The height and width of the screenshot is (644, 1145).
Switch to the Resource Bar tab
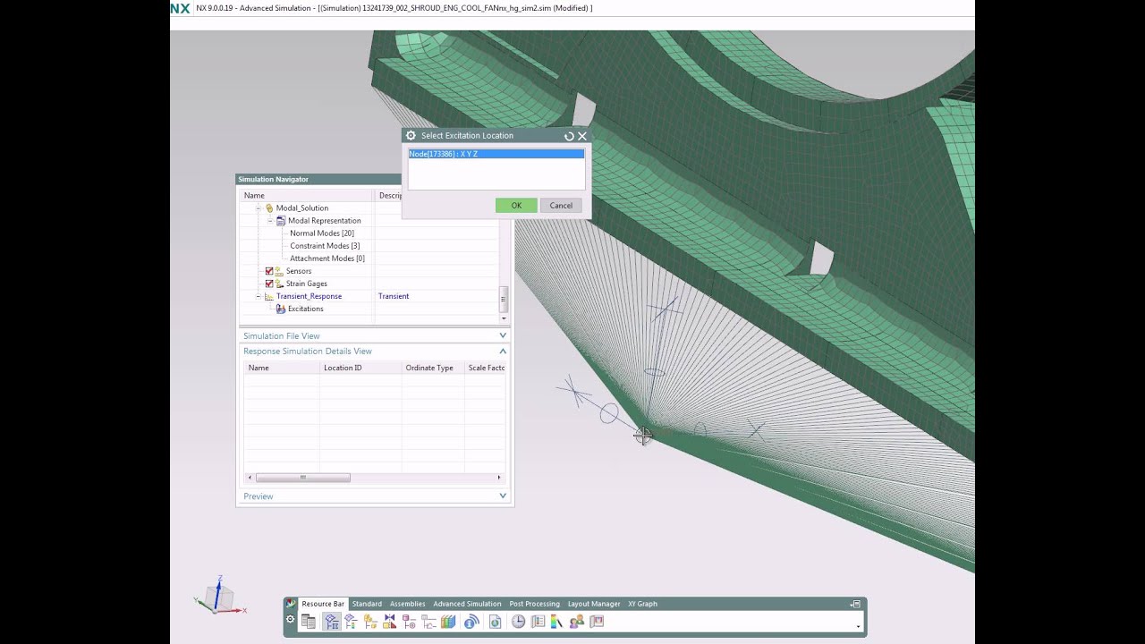[323, 604]
